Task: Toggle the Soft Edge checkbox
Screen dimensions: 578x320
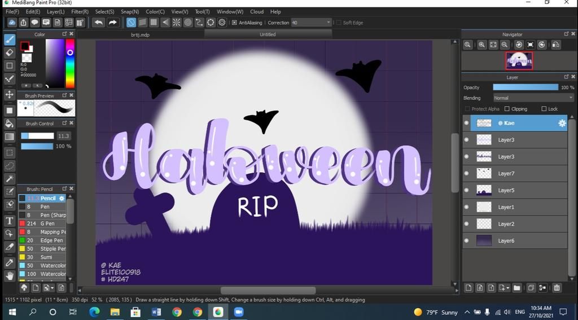Action: point(339,23)
